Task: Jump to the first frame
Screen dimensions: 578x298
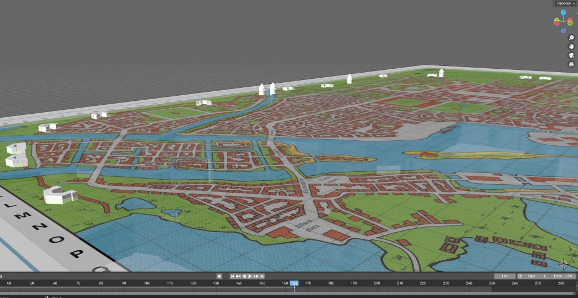Action: click(232, 276)
